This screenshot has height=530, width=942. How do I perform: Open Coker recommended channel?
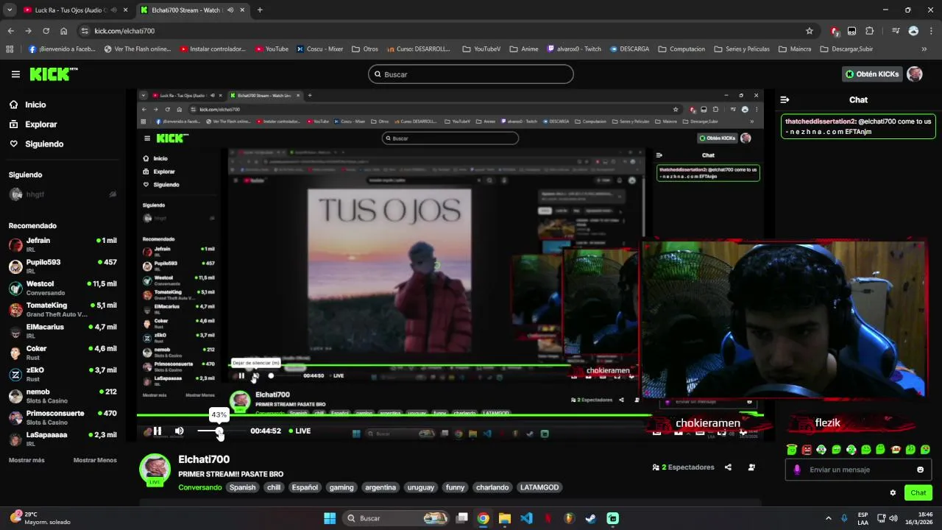[63, 353]
